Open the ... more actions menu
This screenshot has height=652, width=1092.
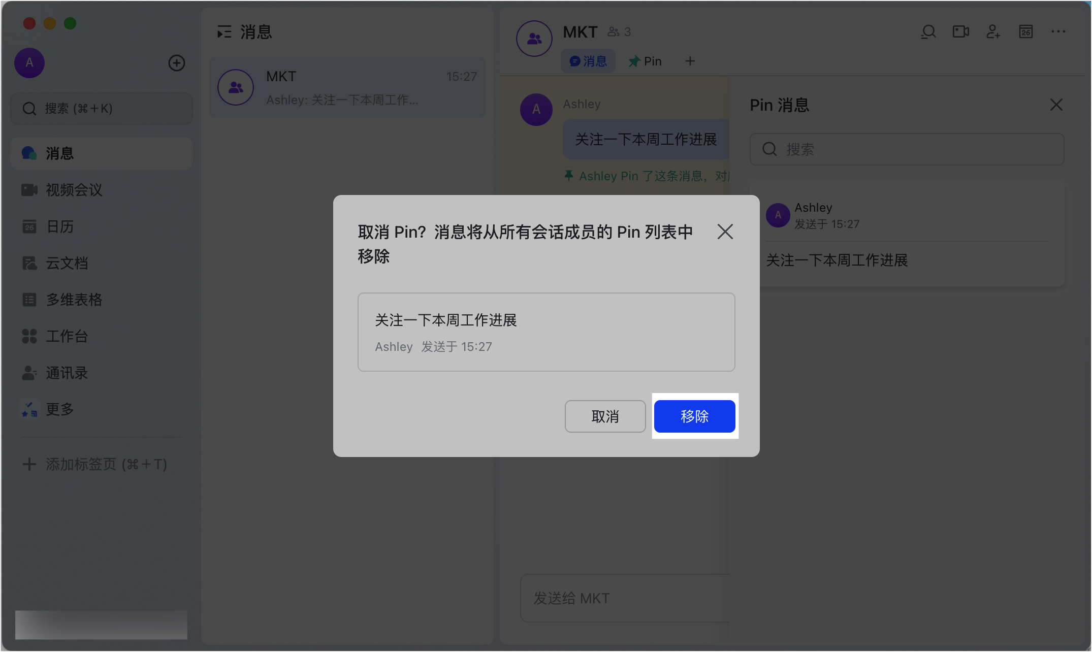(1058, 31)
